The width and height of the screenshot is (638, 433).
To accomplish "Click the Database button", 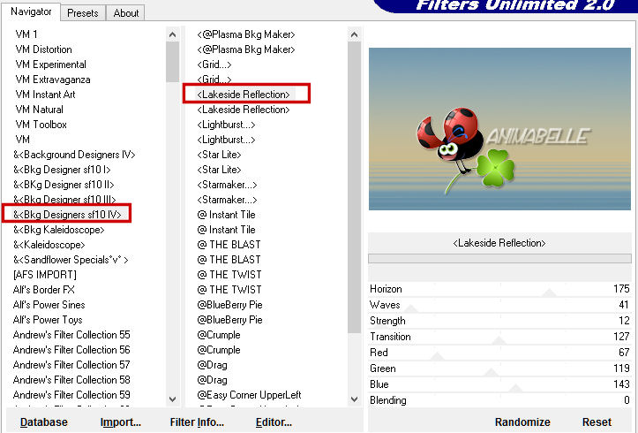I will click(x=44, y=422).
